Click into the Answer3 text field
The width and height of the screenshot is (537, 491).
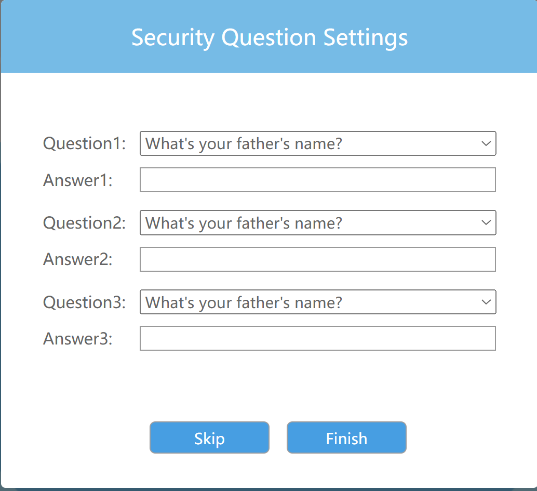pos(317,338)
